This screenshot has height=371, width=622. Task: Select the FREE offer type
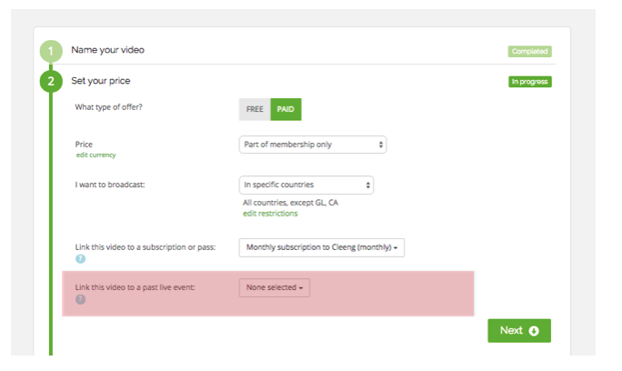click(255, 109)
